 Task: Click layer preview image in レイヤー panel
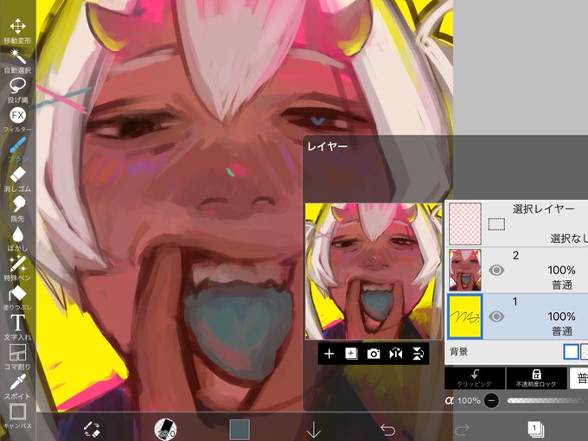374,272
